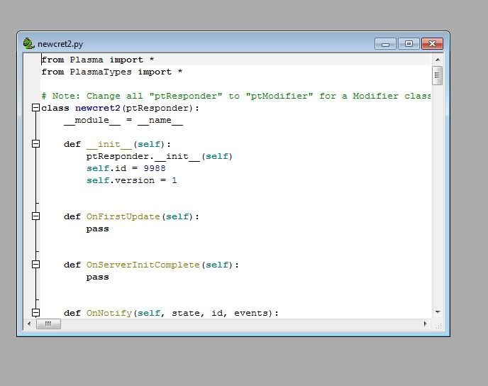488x386 pixels.
Task: Click the class name 'newcret2'
Action: click(98, 108)
